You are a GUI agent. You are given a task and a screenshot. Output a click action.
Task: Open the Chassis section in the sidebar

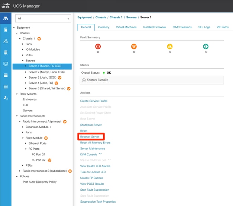pyautogui.click(x=6, y=86)
